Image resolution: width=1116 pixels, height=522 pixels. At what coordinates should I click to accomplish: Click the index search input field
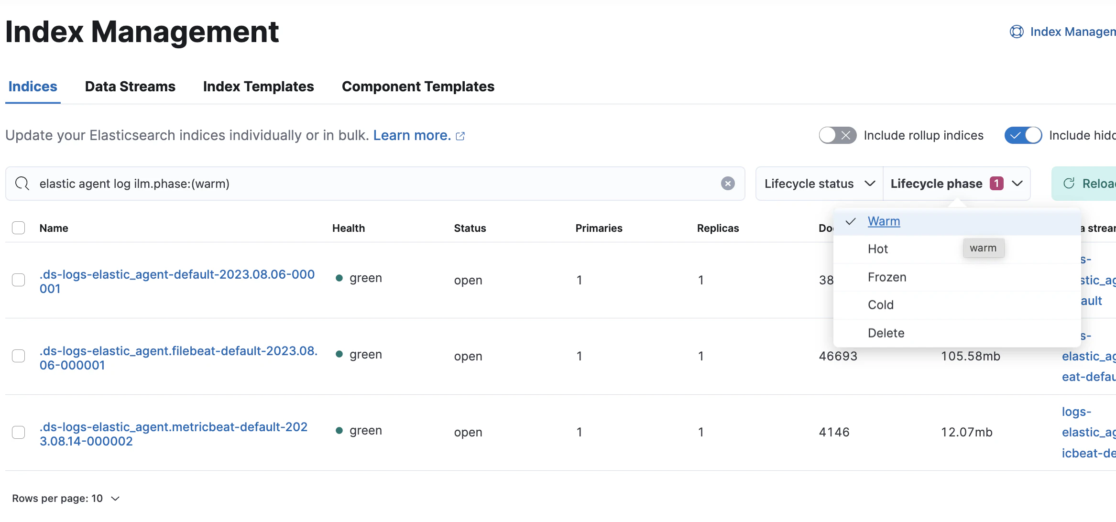click(375, 184)
